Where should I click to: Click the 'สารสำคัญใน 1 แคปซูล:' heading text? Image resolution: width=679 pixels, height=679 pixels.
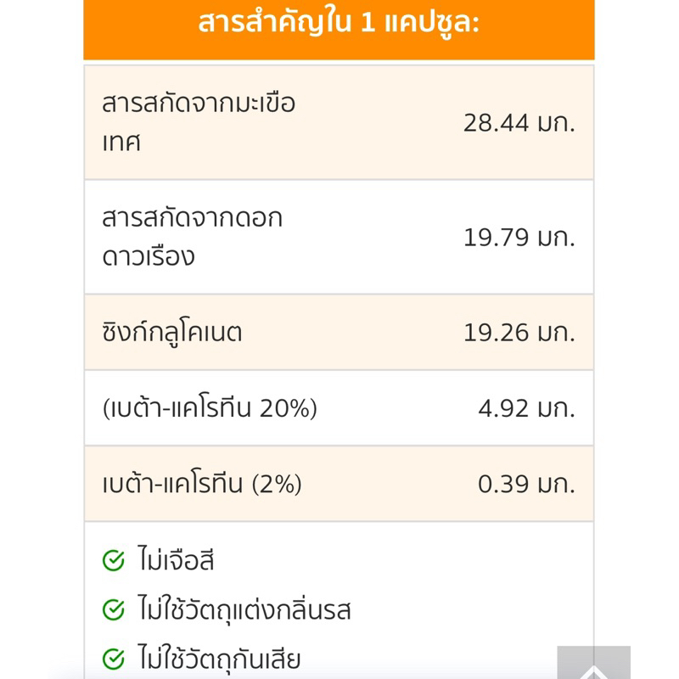(x=339, y=23)
